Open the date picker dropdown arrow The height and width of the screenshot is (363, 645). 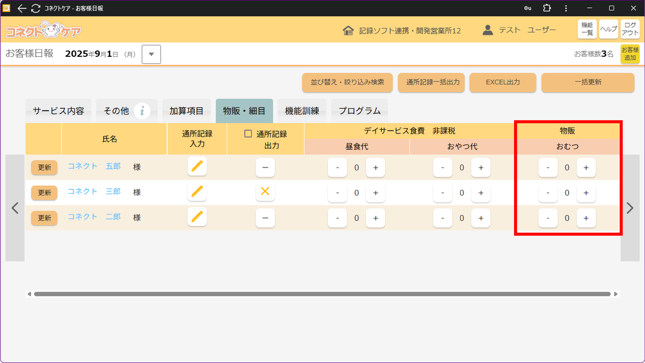pos(151,54)
